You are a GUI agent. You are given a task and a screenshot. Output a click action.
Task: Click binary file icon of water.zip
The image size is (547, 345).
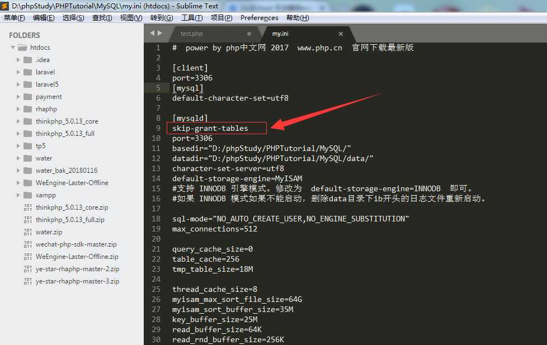click(x=28, y=232)
